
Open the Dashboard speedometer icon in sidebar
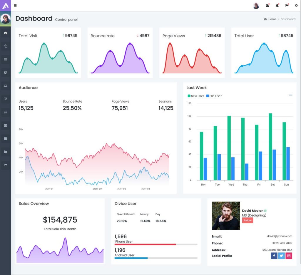pos(6,33)
